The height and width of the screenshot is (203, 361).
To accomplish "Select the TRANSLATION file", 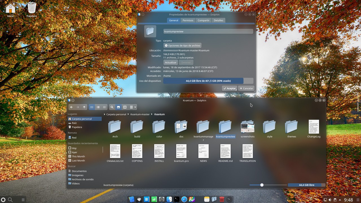I will [x=248, y=153].
